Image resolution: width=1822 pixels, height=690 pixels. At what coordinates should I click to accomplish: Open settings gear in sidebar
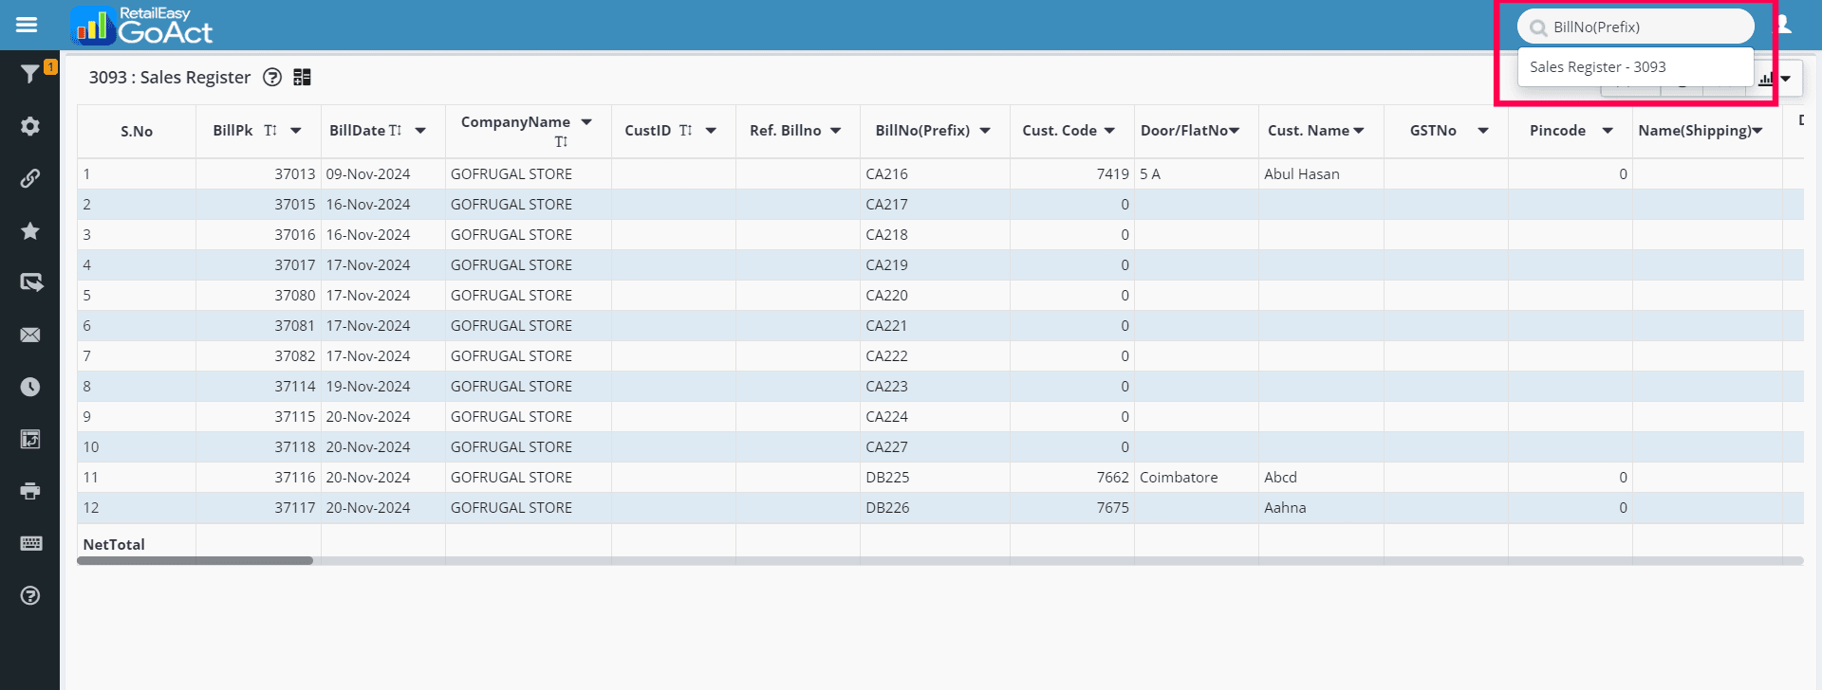pos(30,126)
